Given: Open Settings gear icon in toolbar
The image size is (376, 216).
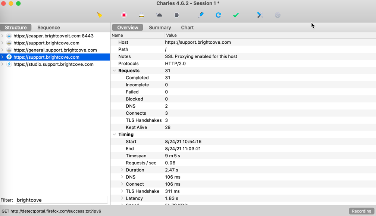Looking at the screenshot, I should 278,15.
